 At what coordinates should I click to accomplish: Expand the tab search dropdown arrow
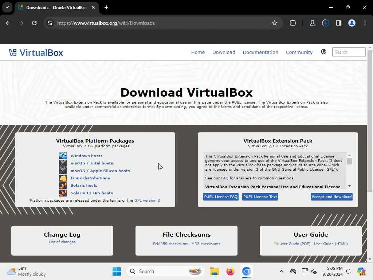(x=7, y=7)
